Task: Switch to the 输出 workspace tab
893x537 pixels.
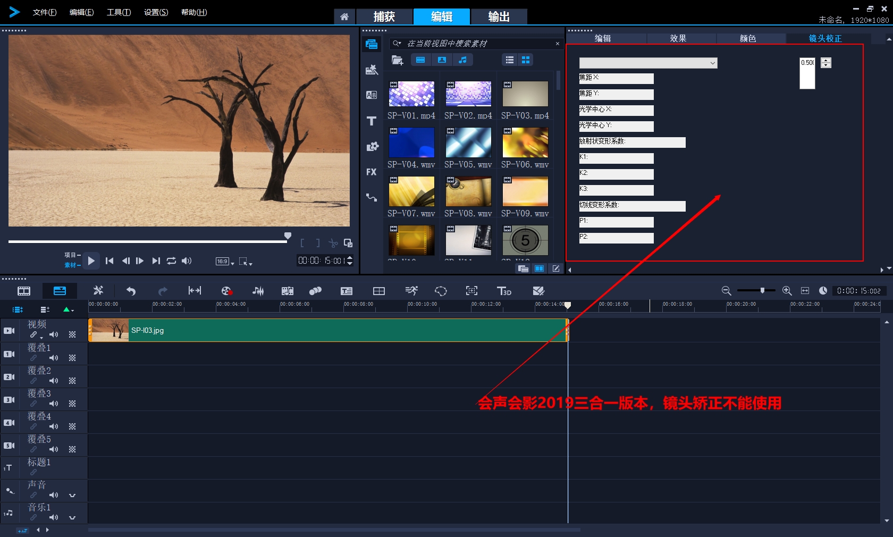Action: (x=499, y=16)
